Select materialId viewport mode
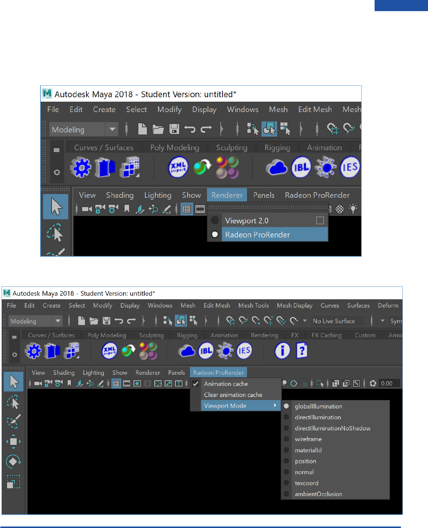This screenshot has height=528, width=428. (335, 450)
